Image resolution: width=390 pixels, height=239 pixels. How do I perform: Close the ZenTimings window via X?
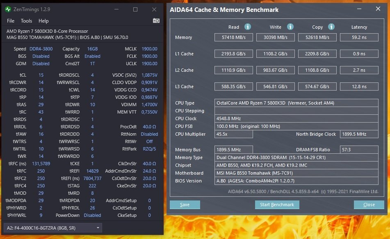point(154,9)
